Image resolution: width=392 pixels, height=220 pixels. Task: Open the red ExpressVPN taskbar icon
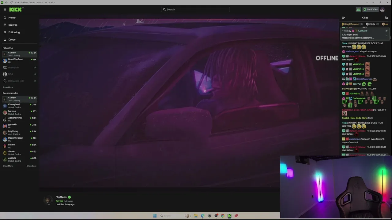pyautogui.click(x=236, y=216)
